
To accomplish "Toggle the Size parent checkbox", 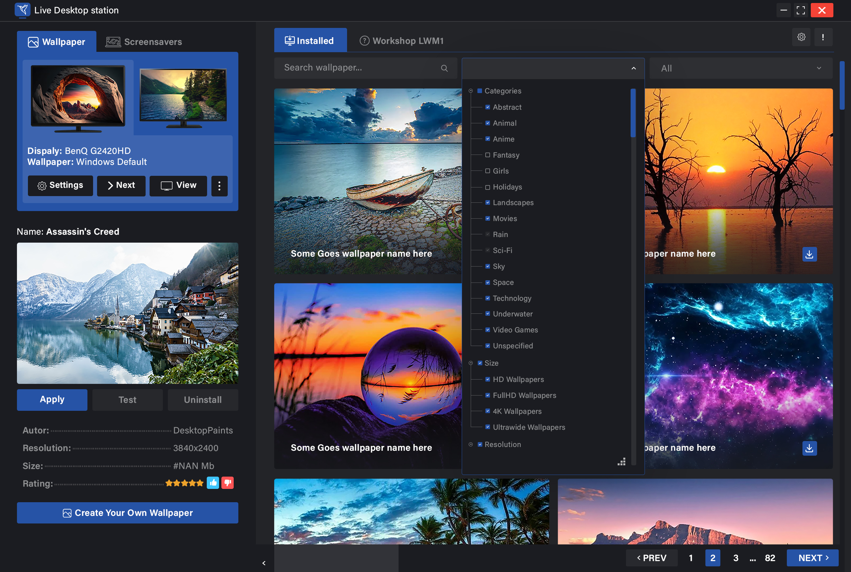I will point(480,363).
